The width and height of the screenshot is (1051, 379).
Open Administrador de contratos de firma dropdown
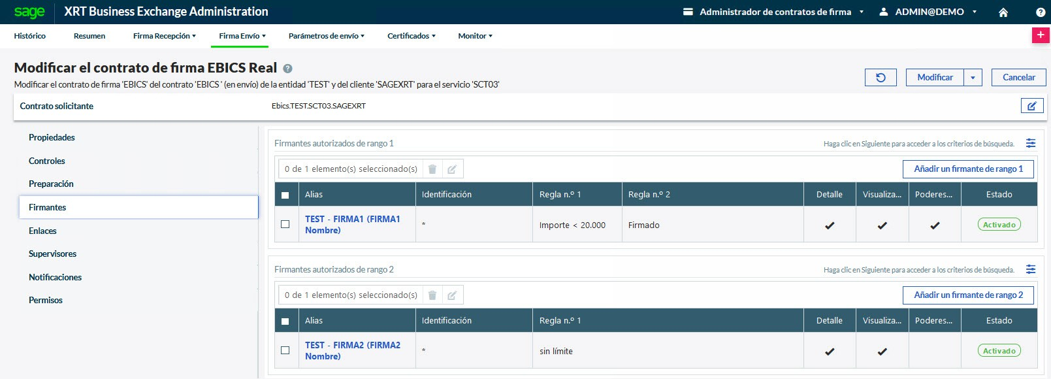click(x=774, y=12)
